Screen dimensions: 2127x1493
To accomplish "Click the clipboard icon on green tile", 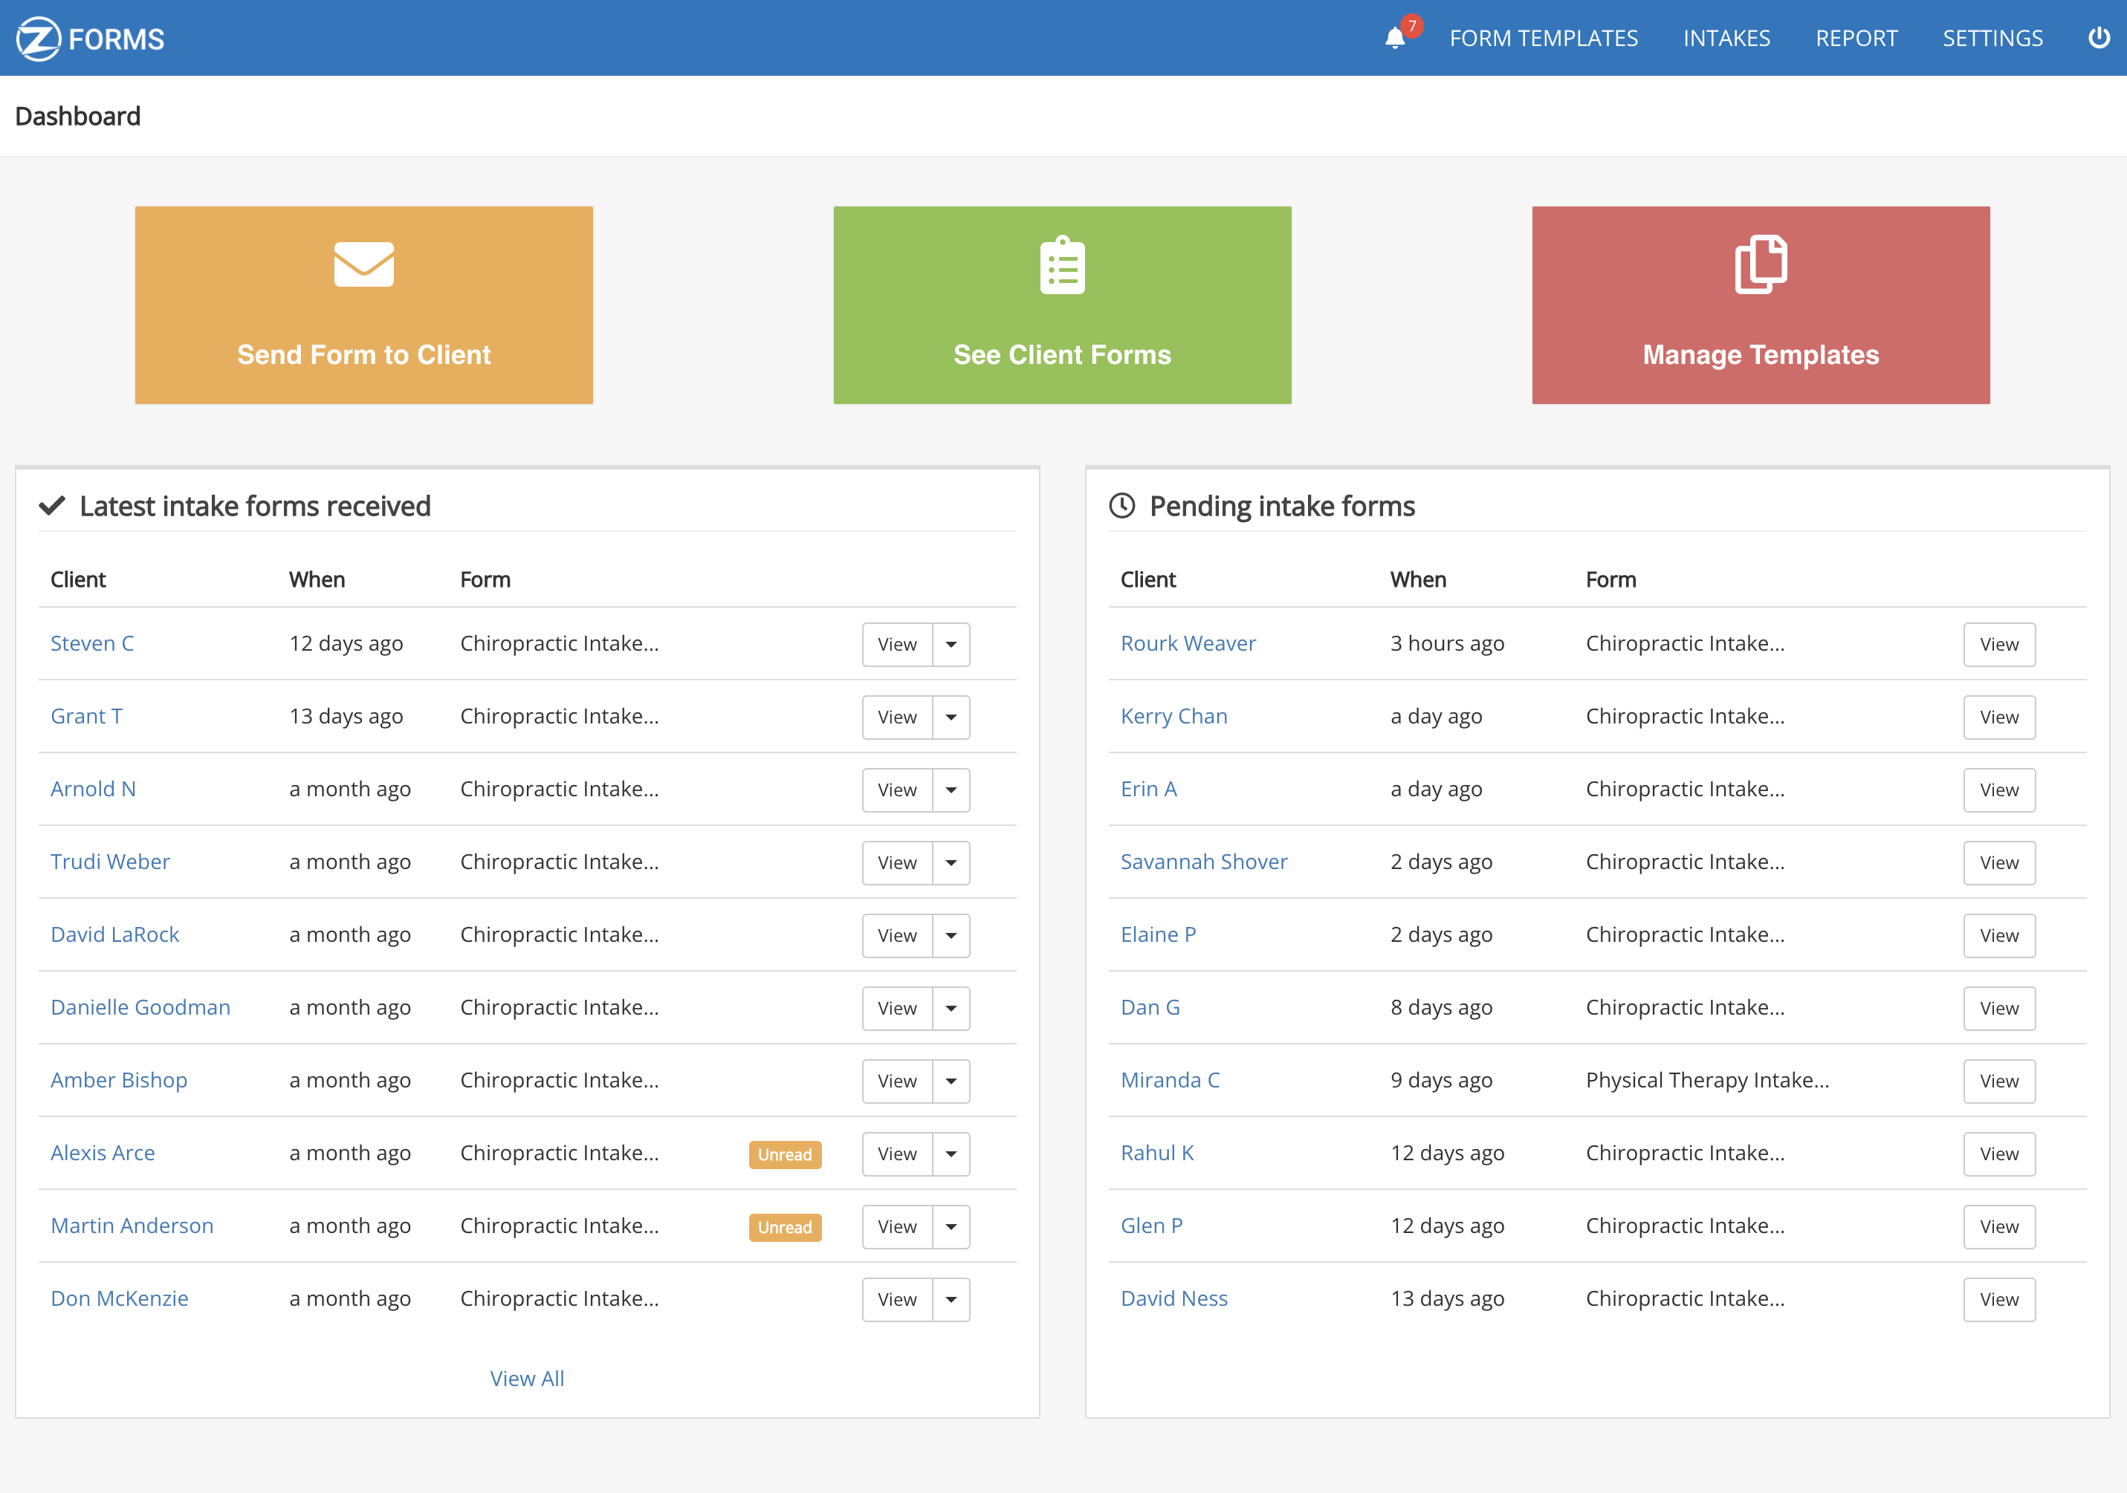I will point(1062,266).
